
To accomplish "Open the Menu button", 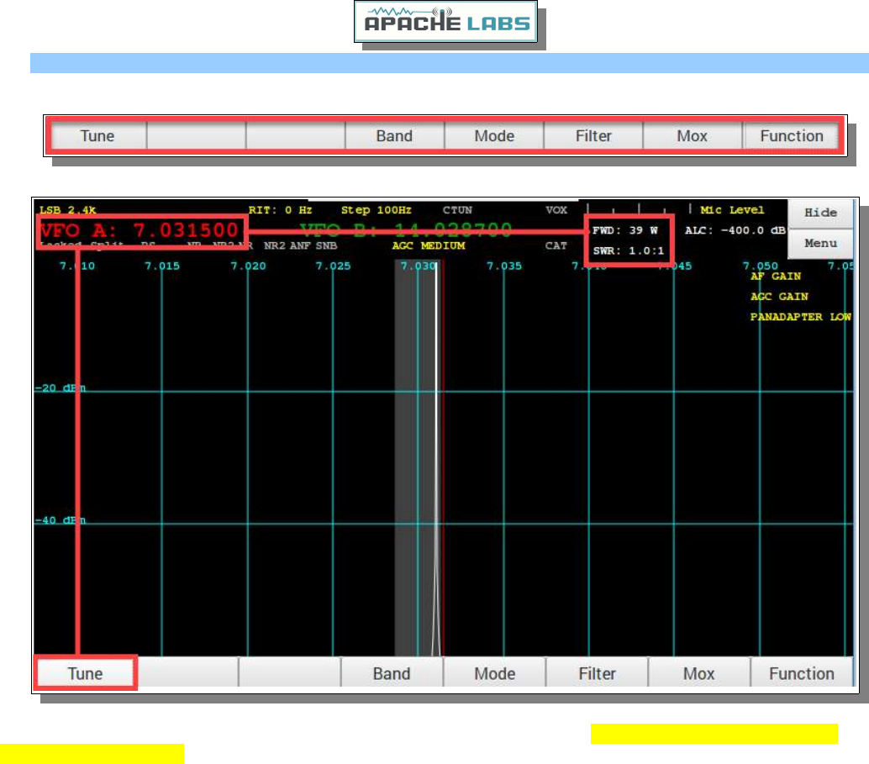I will [820, 244].
